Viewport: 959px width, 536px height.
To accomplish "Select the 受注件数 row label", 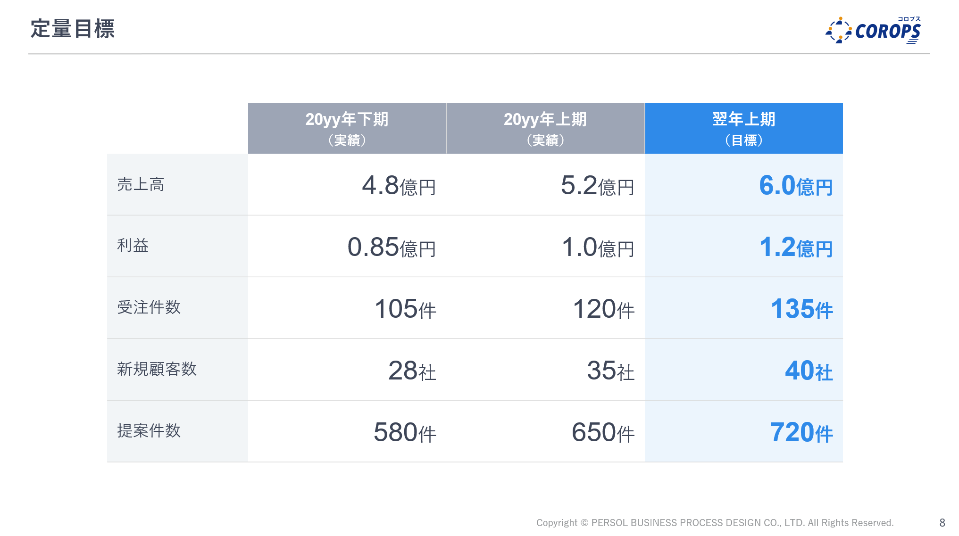I will click(x=149, y=307).
